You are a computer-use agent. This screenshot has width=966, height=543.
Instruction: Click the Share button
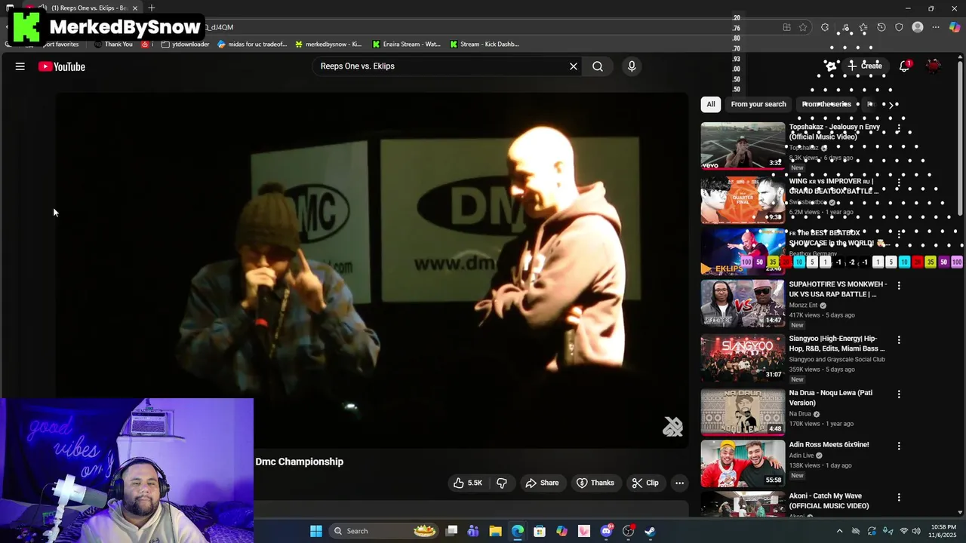tap(542, 483)
